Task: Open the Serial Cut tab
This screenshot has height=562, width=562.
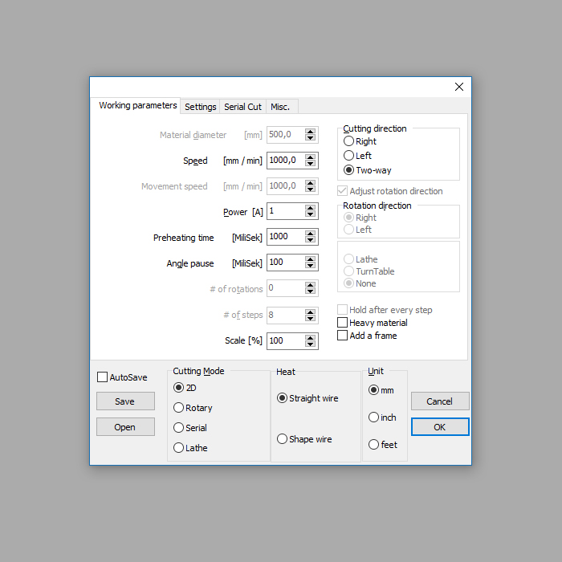Action: (242, 107)
